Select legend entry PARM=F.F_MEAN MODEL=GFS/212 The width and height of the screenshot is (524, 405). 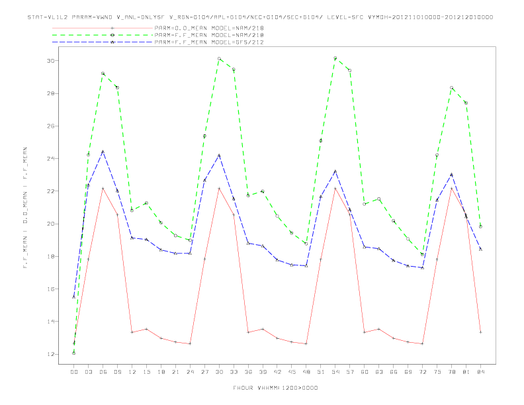pos(209,42)
